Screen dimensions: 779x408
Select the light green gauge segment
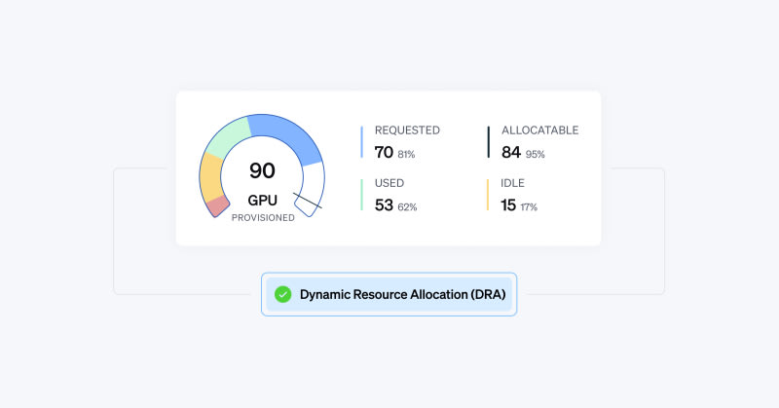point(228,137)
